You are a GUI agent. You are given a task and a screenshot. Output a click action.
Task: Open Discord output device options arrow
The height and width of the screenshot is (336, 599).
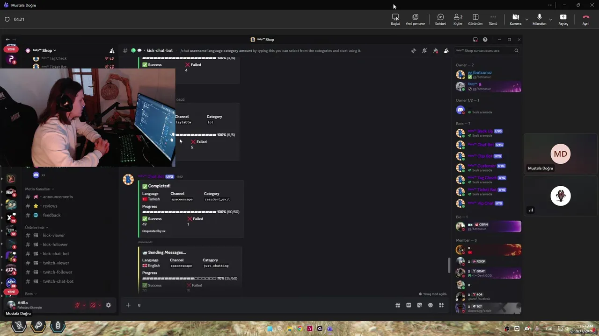pyautogui.click(x=99, y=305)
